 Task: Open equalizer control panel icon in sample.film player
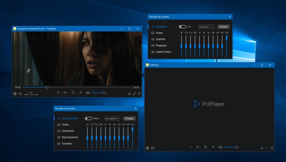click(x=20, y=94)
